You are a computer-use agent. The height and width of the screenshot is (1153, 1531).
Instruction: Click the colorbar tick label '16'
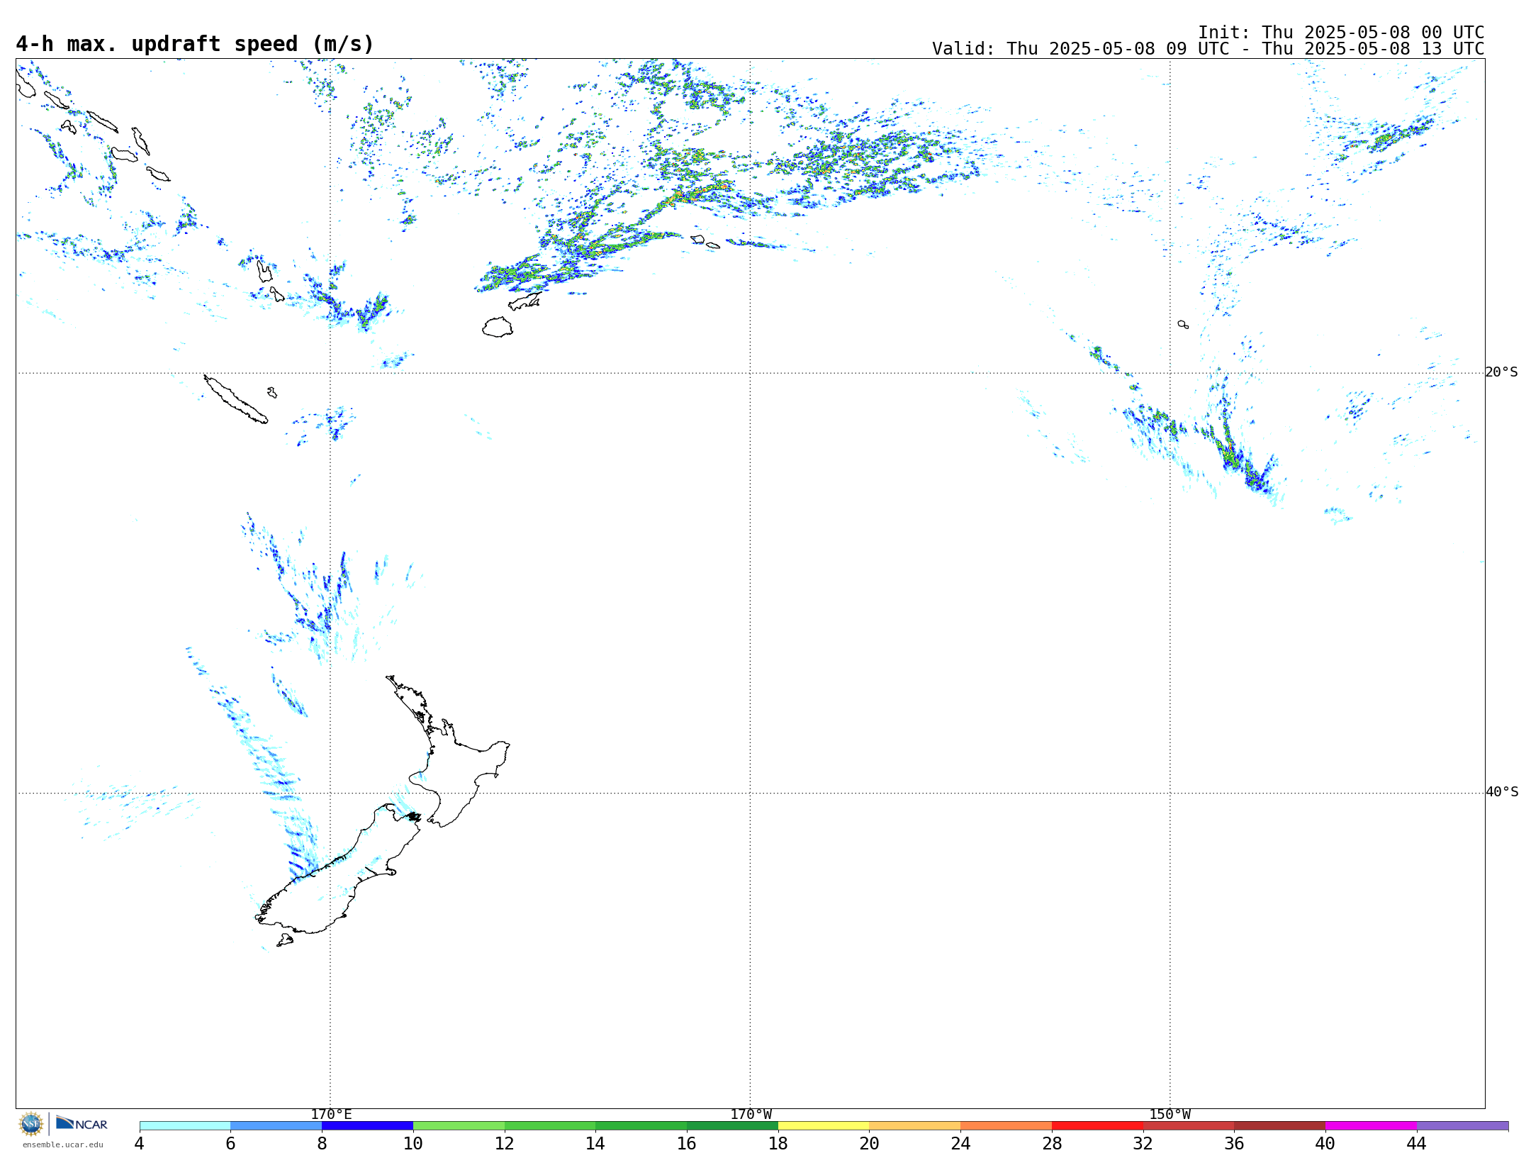click(x=687, y=1143)
